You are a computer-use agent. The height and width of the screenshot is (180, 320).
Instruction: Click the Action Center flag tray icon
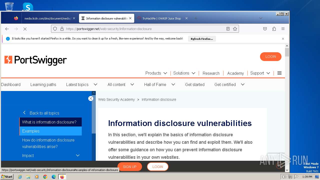(296, 177)
